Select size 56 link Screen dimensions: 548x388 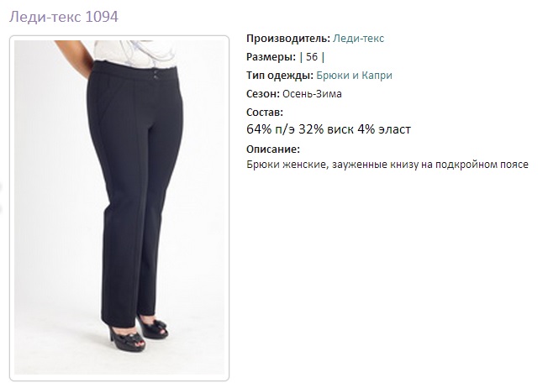312,57
